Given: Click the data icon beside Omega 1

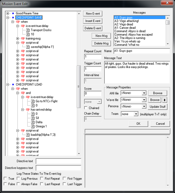Looking at the screenshot, I should [x=33, y=126].
